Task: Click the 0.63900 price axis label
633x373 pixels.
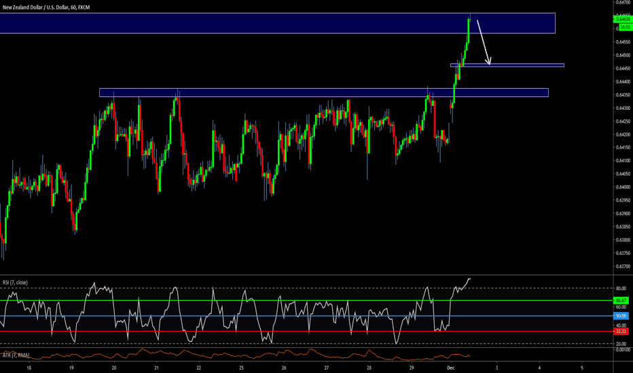Action: point(623,214)
